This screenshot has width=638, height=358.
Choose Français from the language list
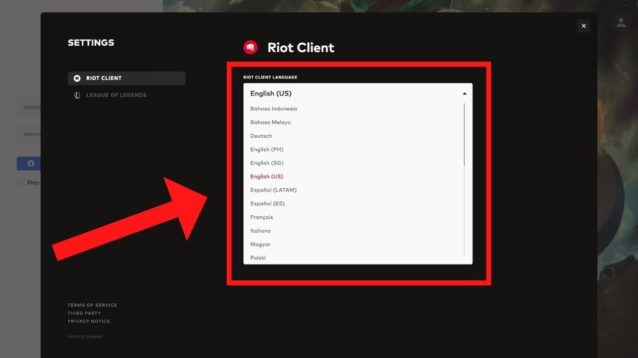coord(261,217)
